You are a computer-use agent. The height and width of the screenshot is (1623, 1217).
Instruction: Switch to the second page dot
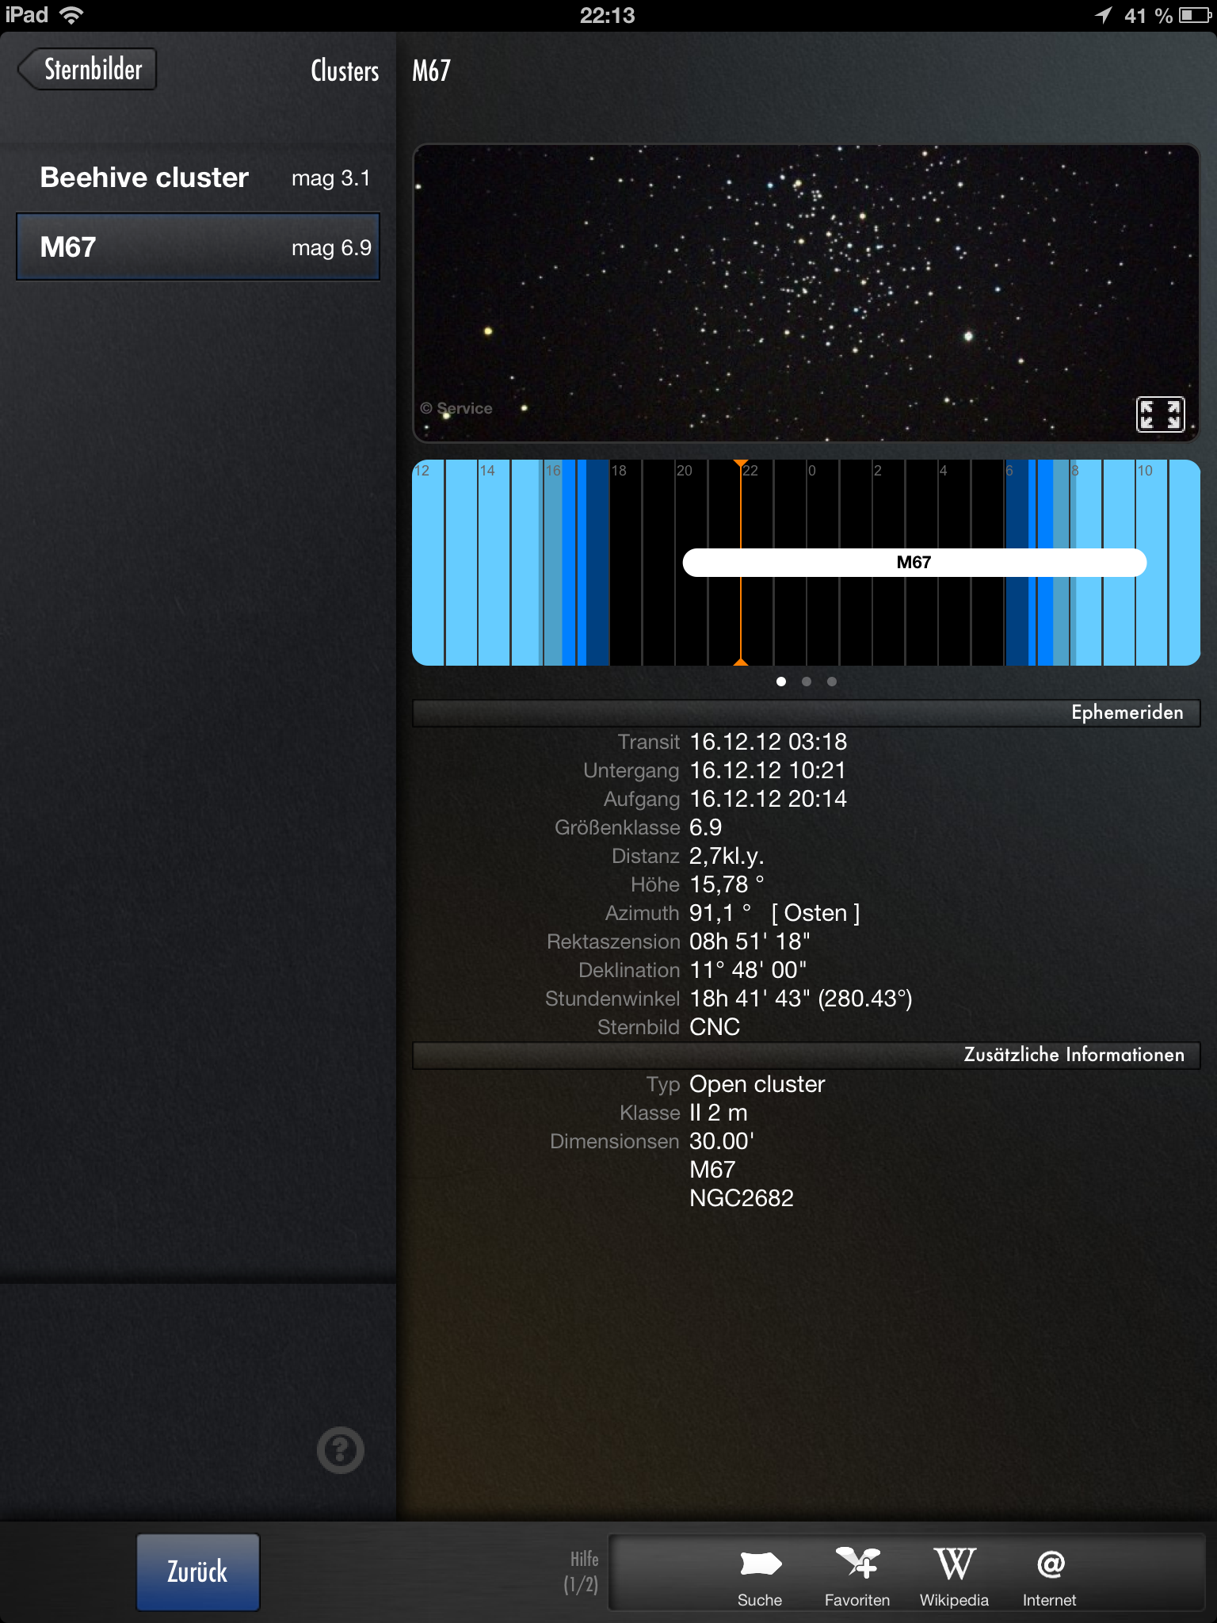coord(807,682)
